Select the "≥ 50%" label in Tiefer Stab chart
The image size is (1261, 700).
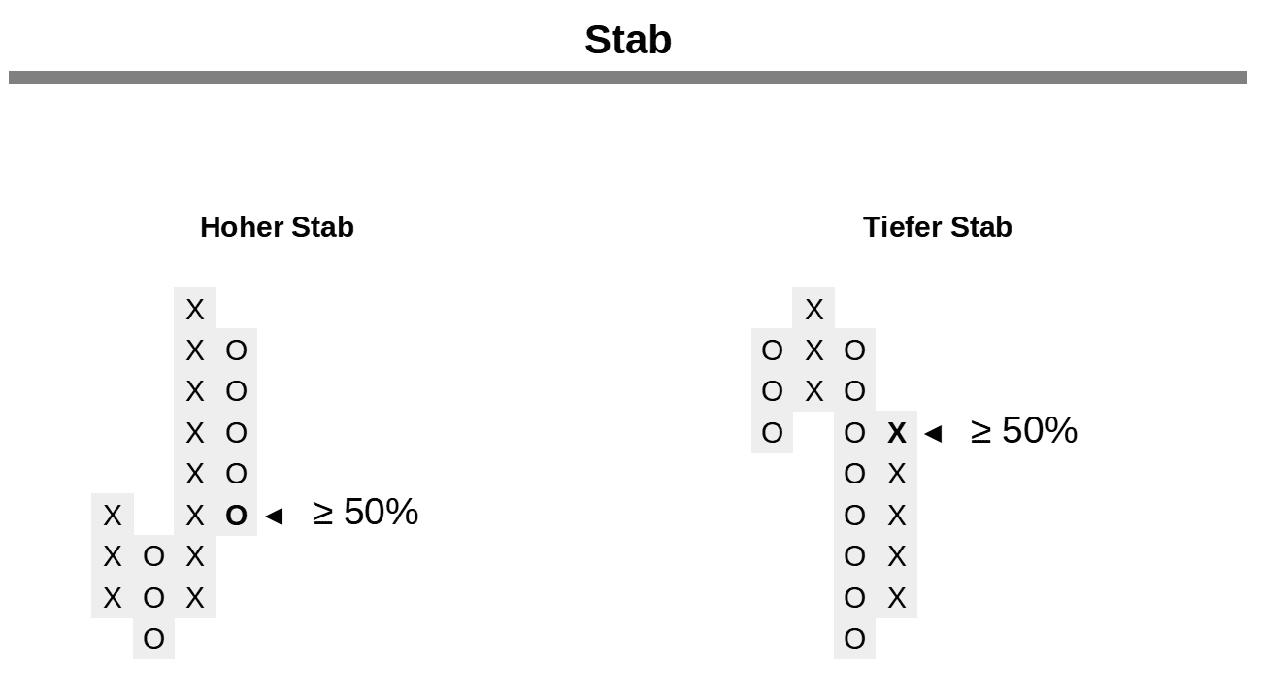[1024, 430]
